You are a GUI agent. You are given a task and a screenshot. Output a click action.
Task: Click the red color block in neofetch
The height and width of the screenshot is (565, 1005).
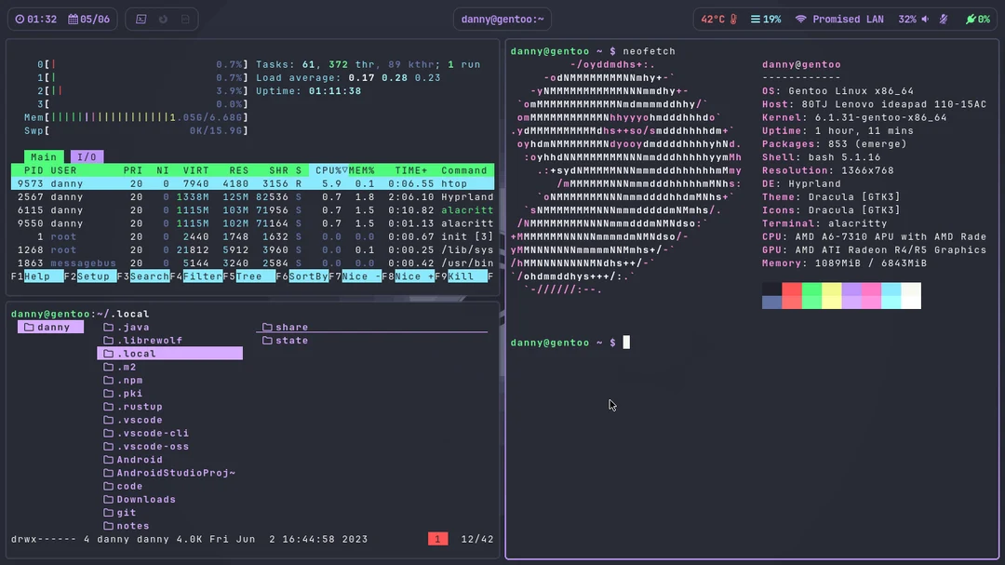pyautogui.click(x=792, y=296)
